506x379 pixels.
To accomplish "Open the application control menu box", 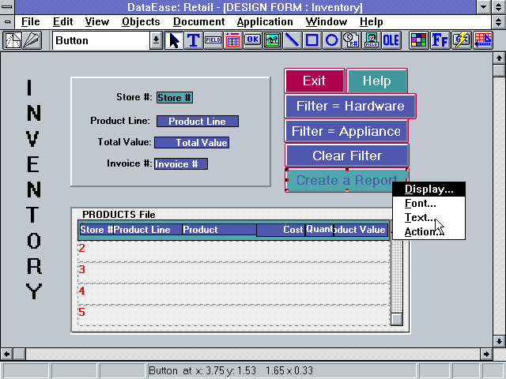I will (7, 7).
